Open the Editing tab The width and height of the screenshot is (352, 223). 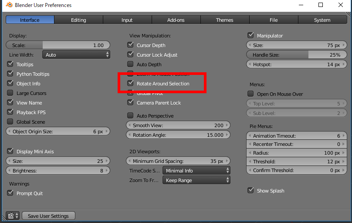coord(78,20)
